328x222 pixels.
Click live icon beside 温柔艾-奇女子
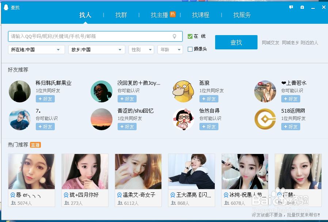[x=119, y=195]
